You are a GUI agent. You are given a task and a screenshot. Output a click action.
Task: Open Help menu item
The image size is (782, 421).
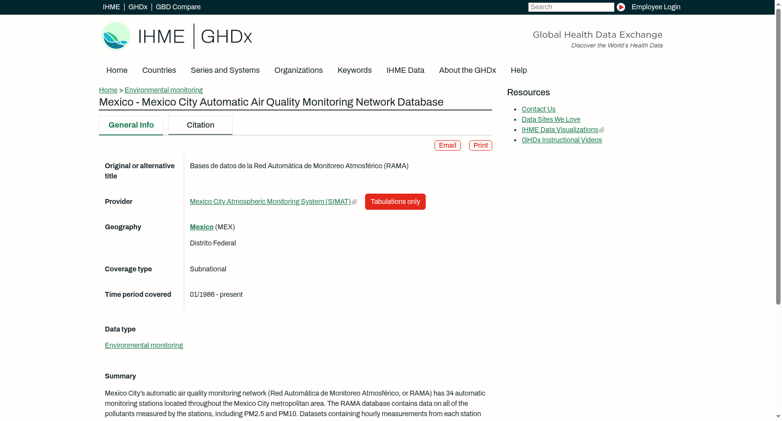pyautogui.click(x=519, y=70)
